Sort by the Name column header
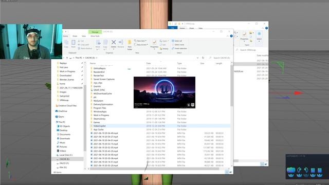The image size is (329, 185). tap(93, 63)
